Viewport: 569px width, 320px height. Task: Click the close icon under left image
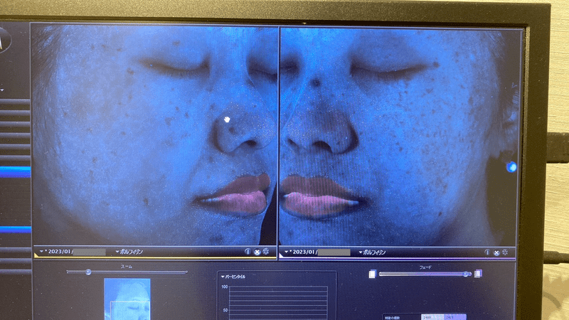(x=257, y=252)
